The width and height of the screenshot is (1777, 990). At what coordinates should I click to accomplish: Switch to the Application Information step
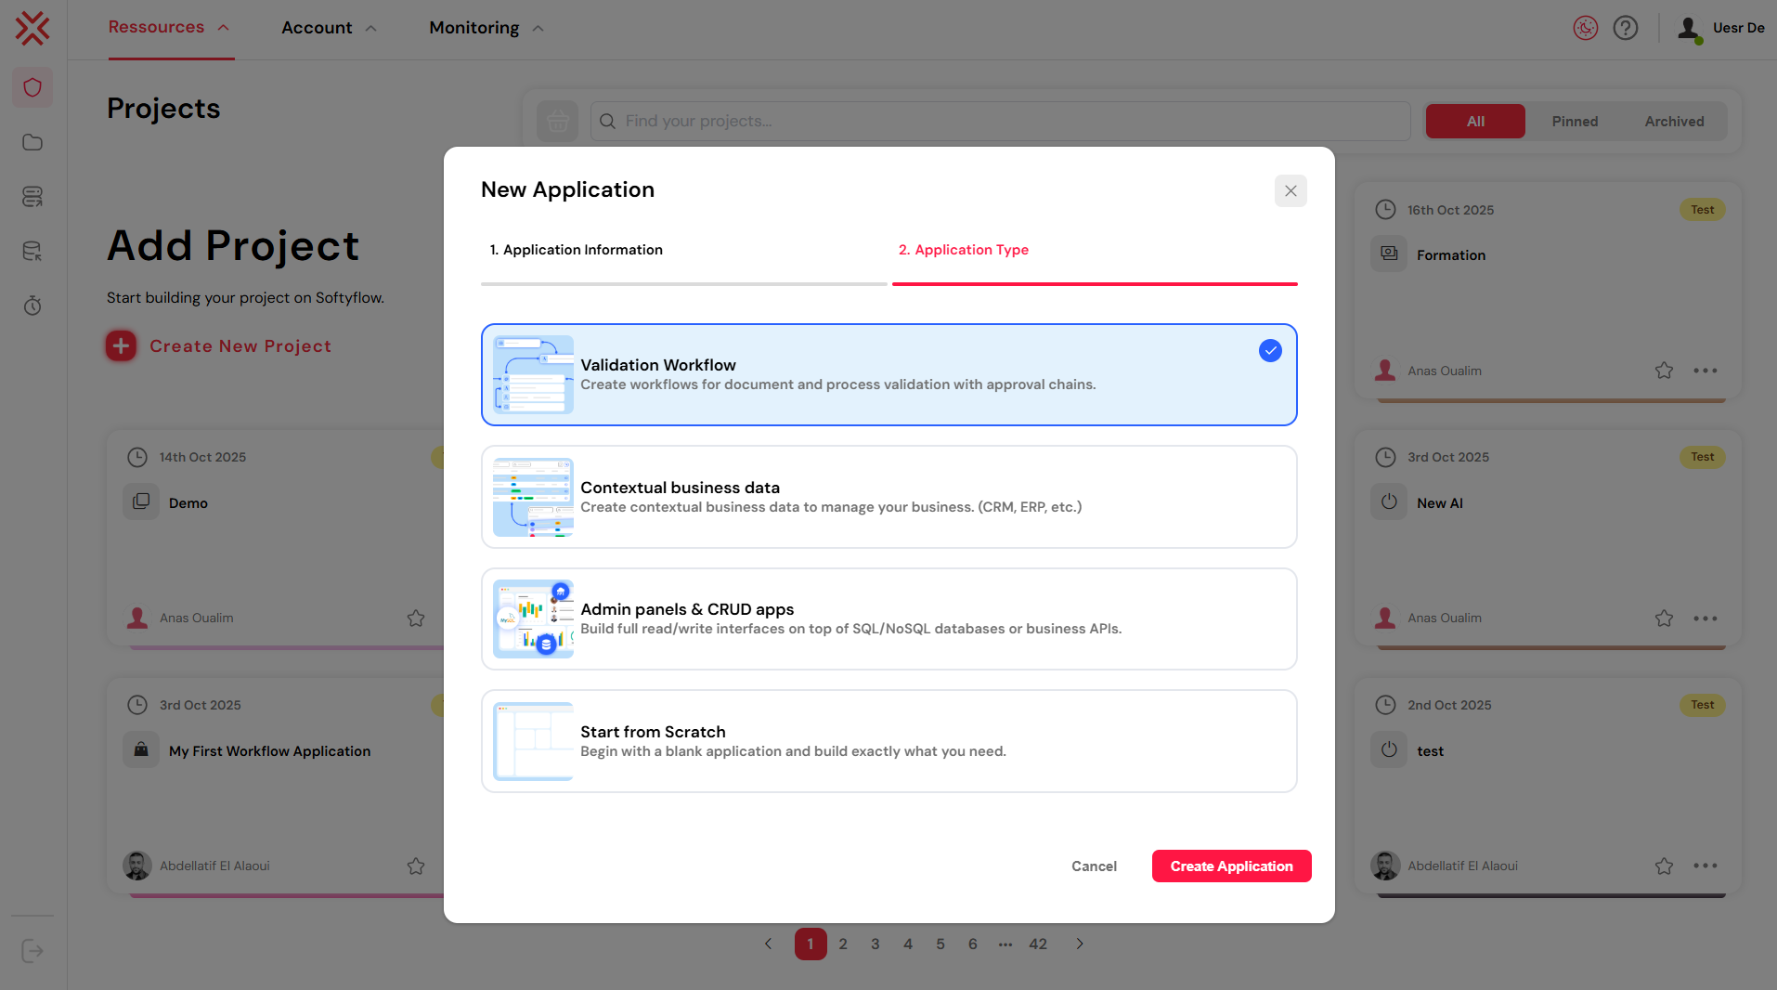tap(576, 249)
